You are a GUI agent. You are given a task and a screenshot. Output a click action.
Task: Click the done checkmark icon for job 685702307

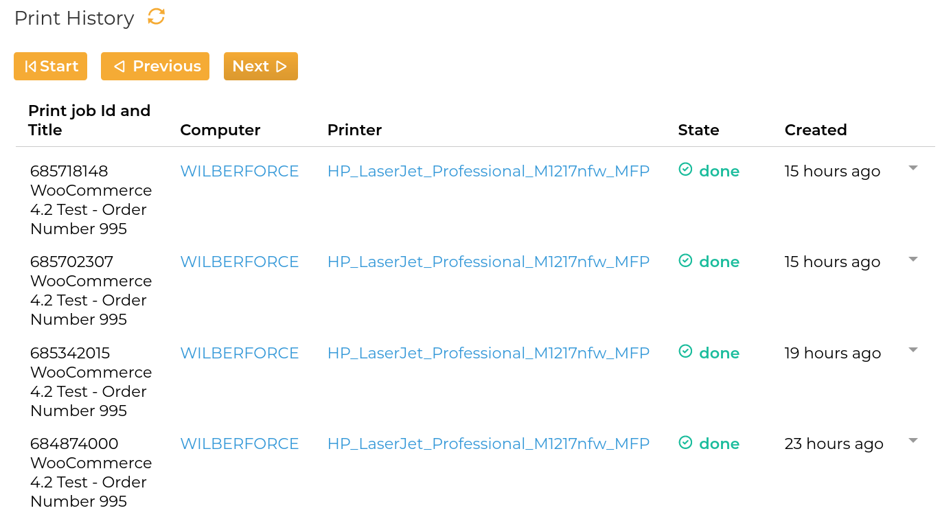(x=685, y=260)
